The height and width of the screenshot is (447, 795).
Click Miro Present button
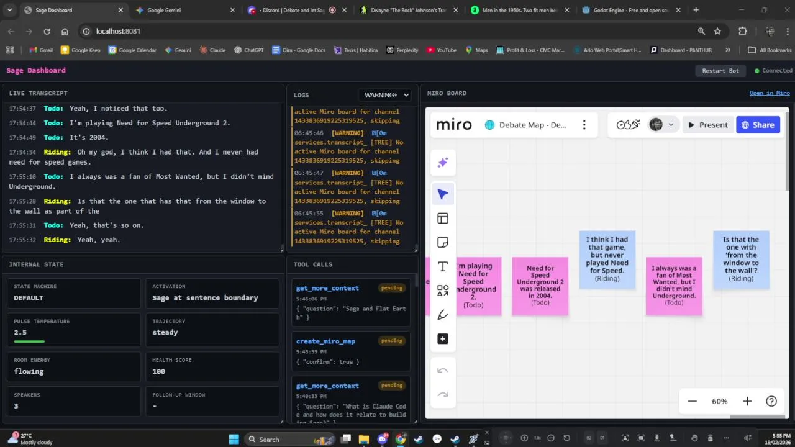pos(707,125)
